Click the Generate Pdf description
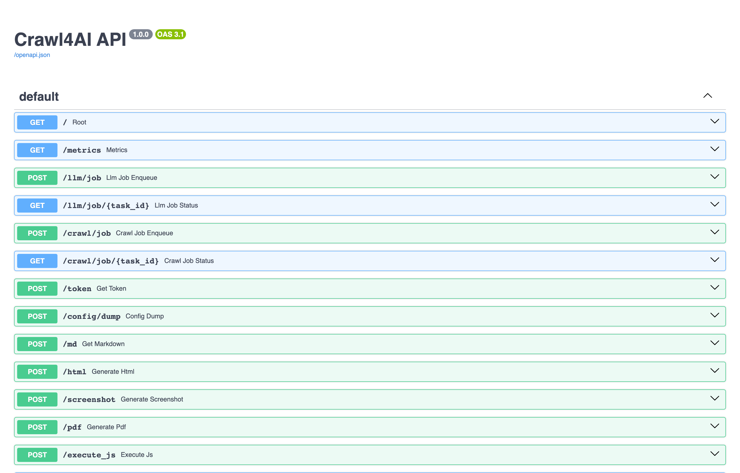The height and width of the screenshot is (473, 740). point(106,427)
